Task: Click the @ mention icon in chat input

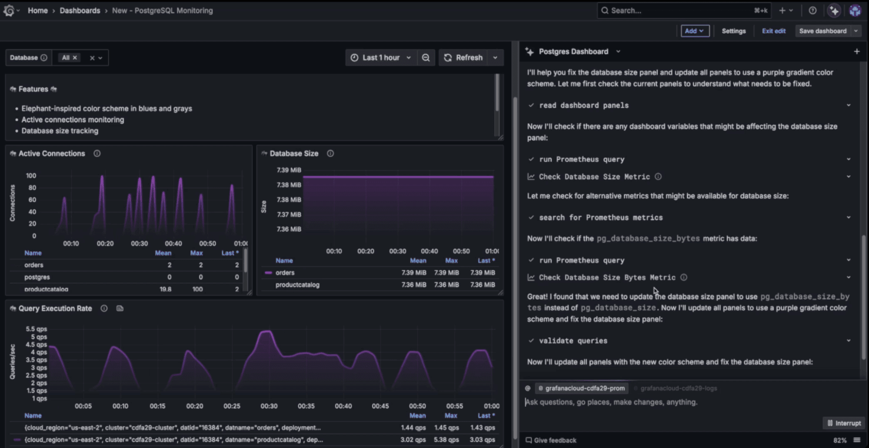Action: (x=527, y=388)
